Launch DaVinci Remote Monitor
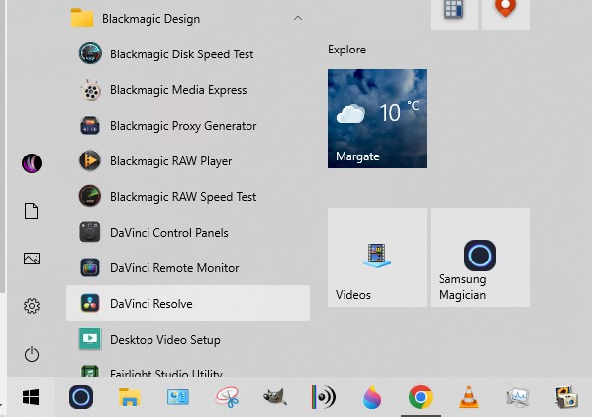The height and width of the screenshot is (417, 592). coord(188,267)
